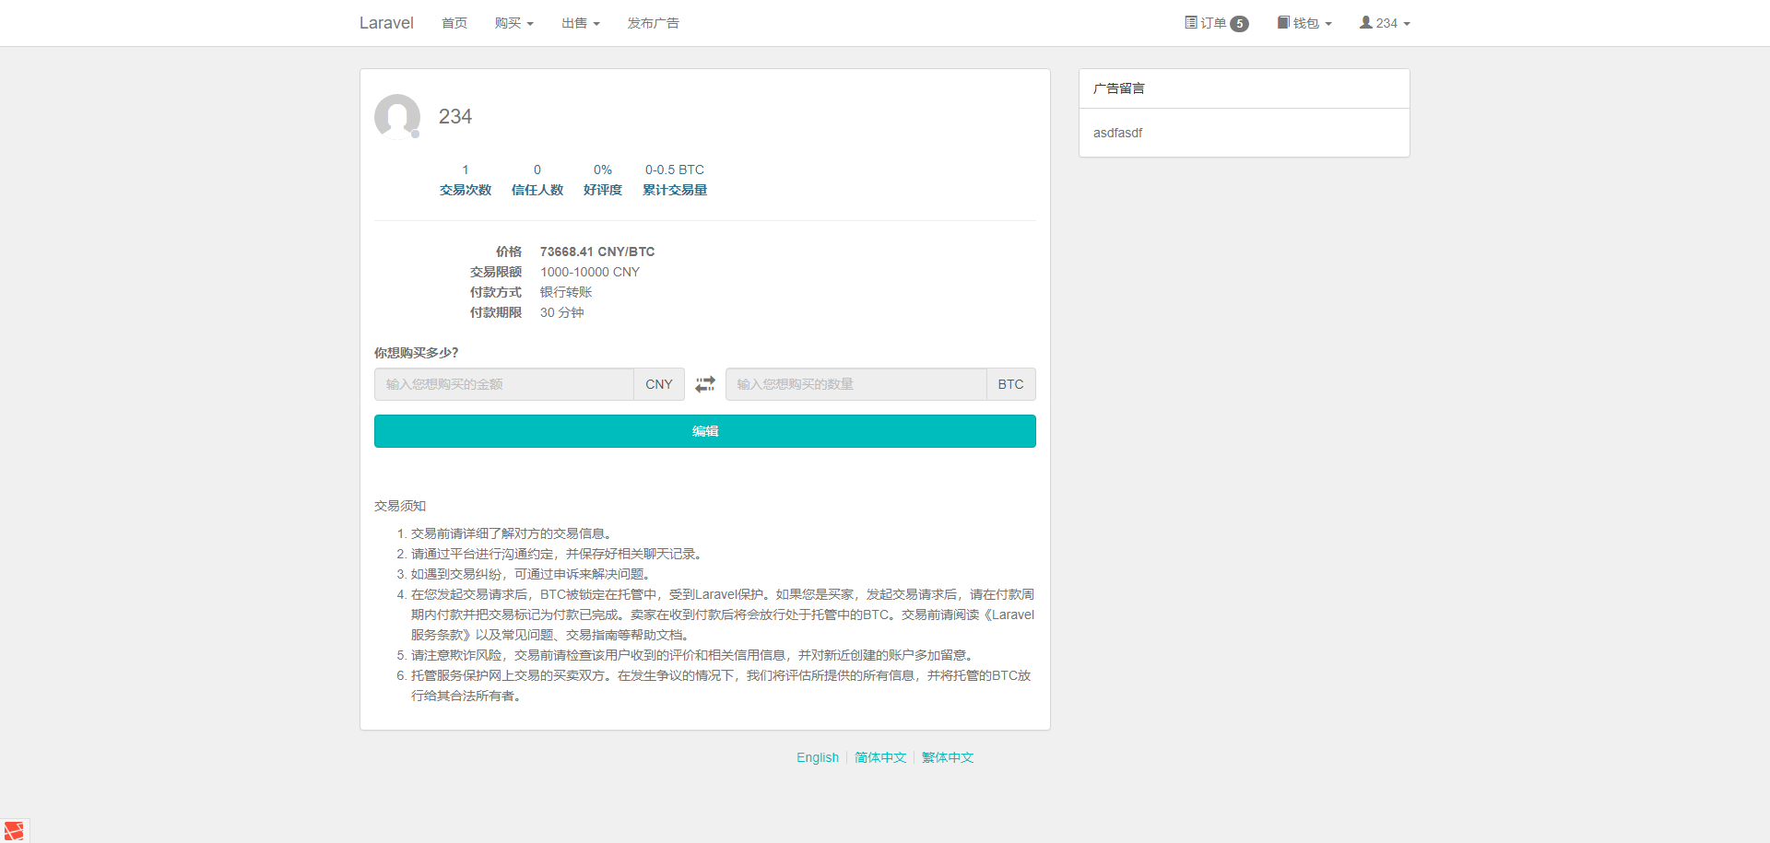This screenshot has height=843, width=1770.
Task: Click the asdfasdf advertisement message
Action: click(1117, 133)
